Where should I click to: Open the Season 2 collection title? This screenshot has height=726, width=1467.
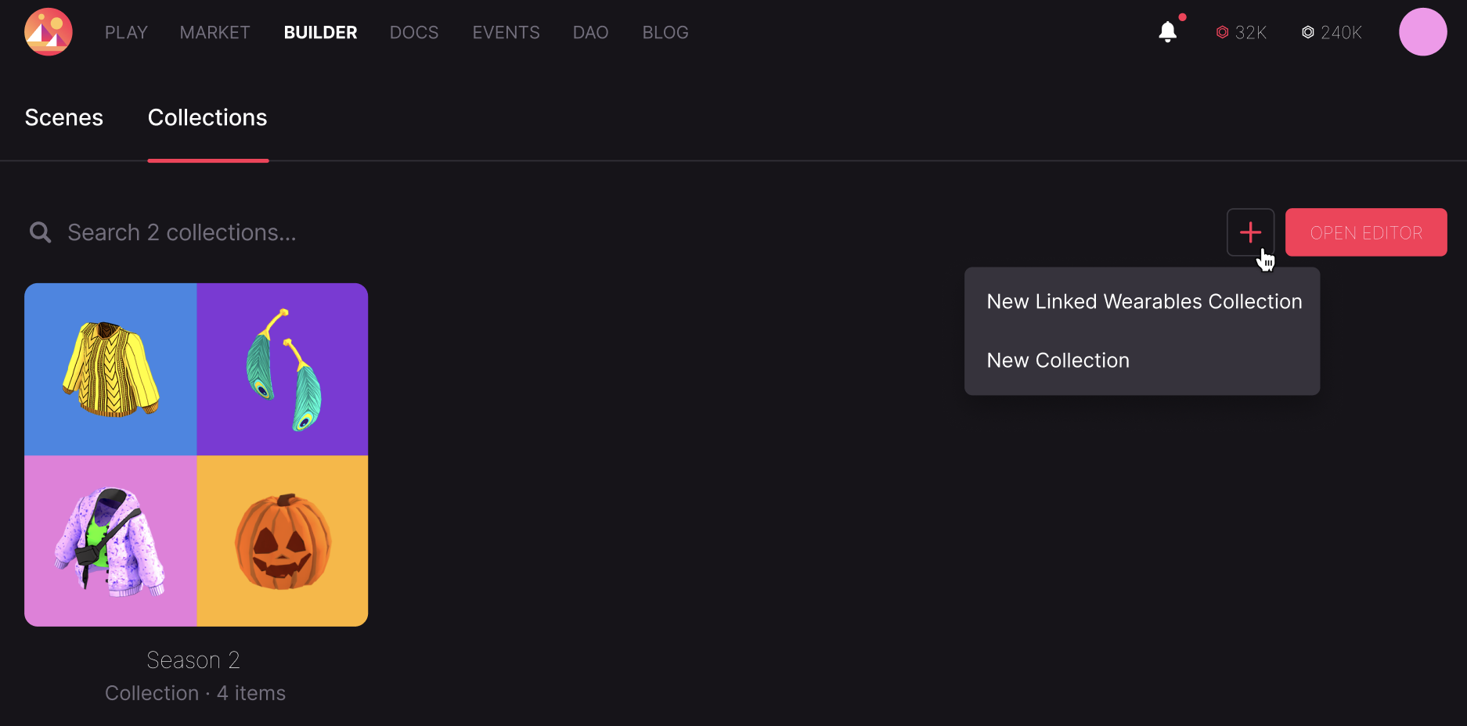pyautogui.click(x=193, y=660)
